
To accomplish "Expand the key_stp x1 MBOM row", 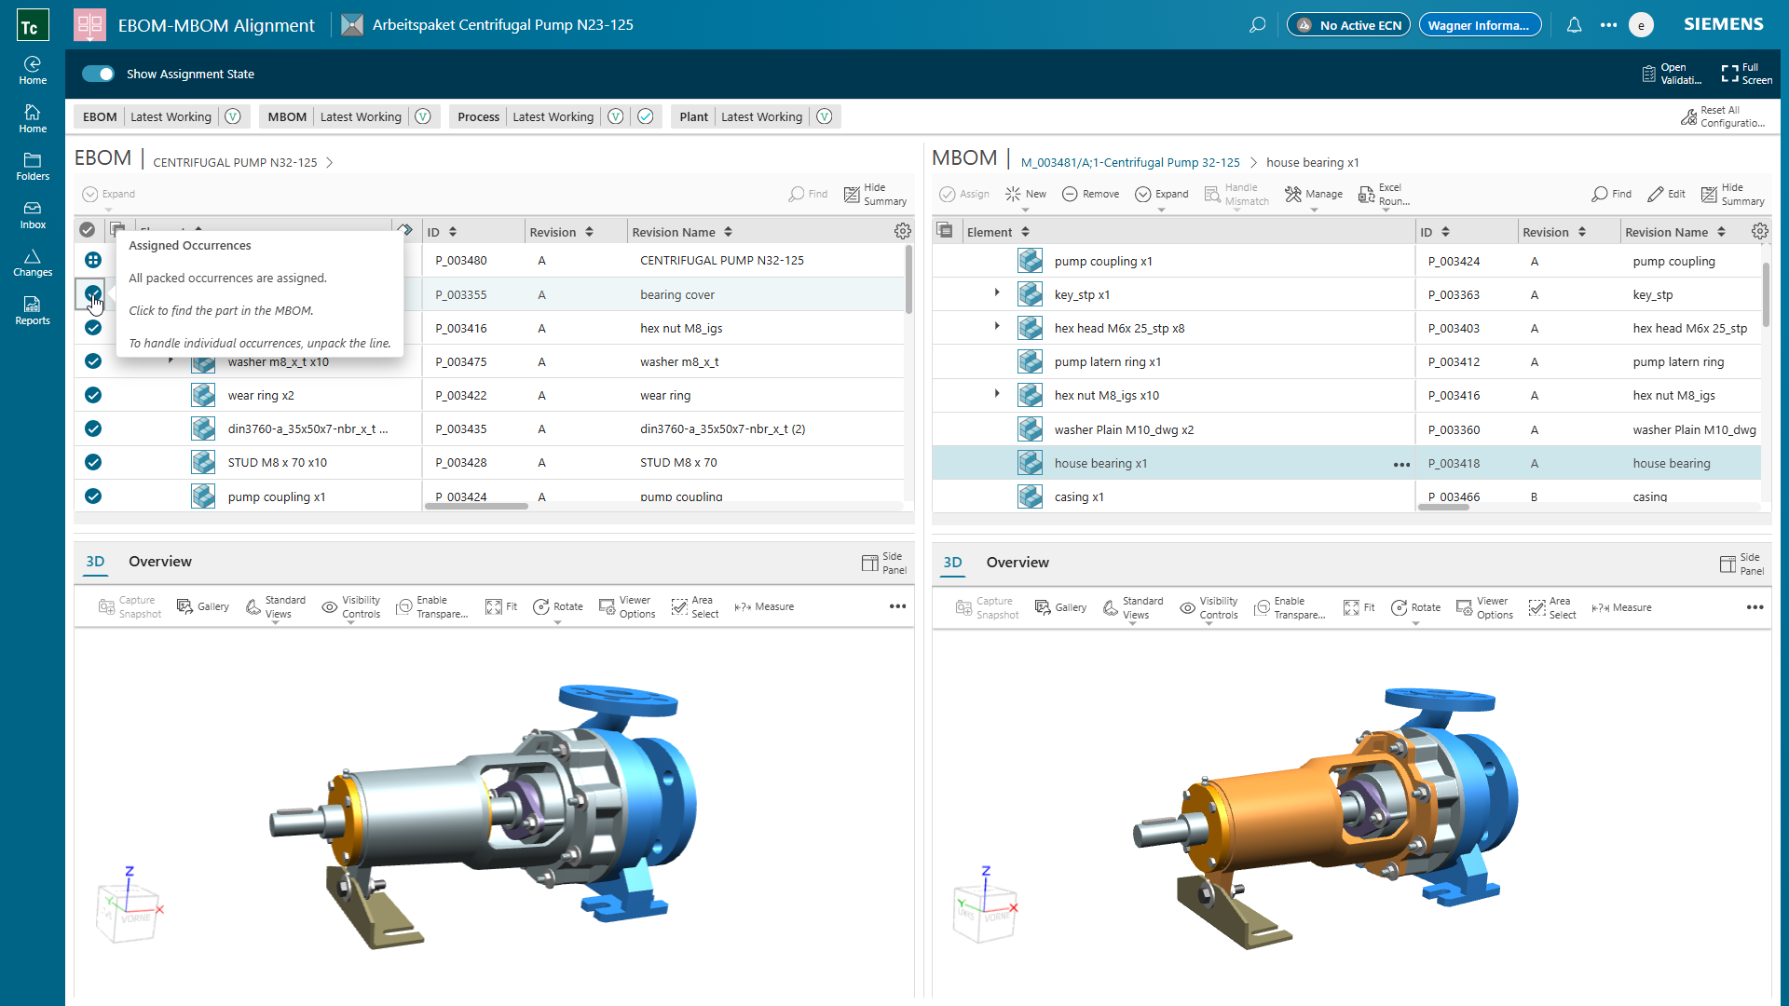I will click(x=996, y=293).
